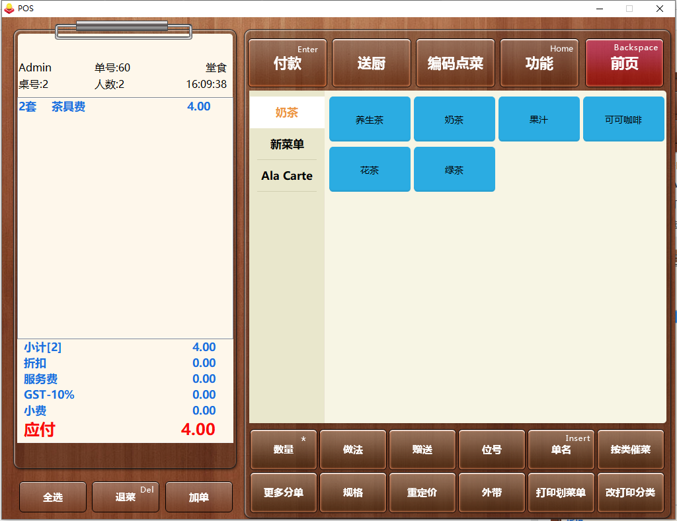
Task: Open 编码点菜 code ordering
Action: (455, 63)
